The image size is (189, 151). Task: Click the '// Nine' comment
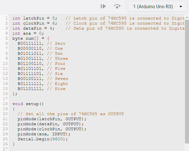56,89
